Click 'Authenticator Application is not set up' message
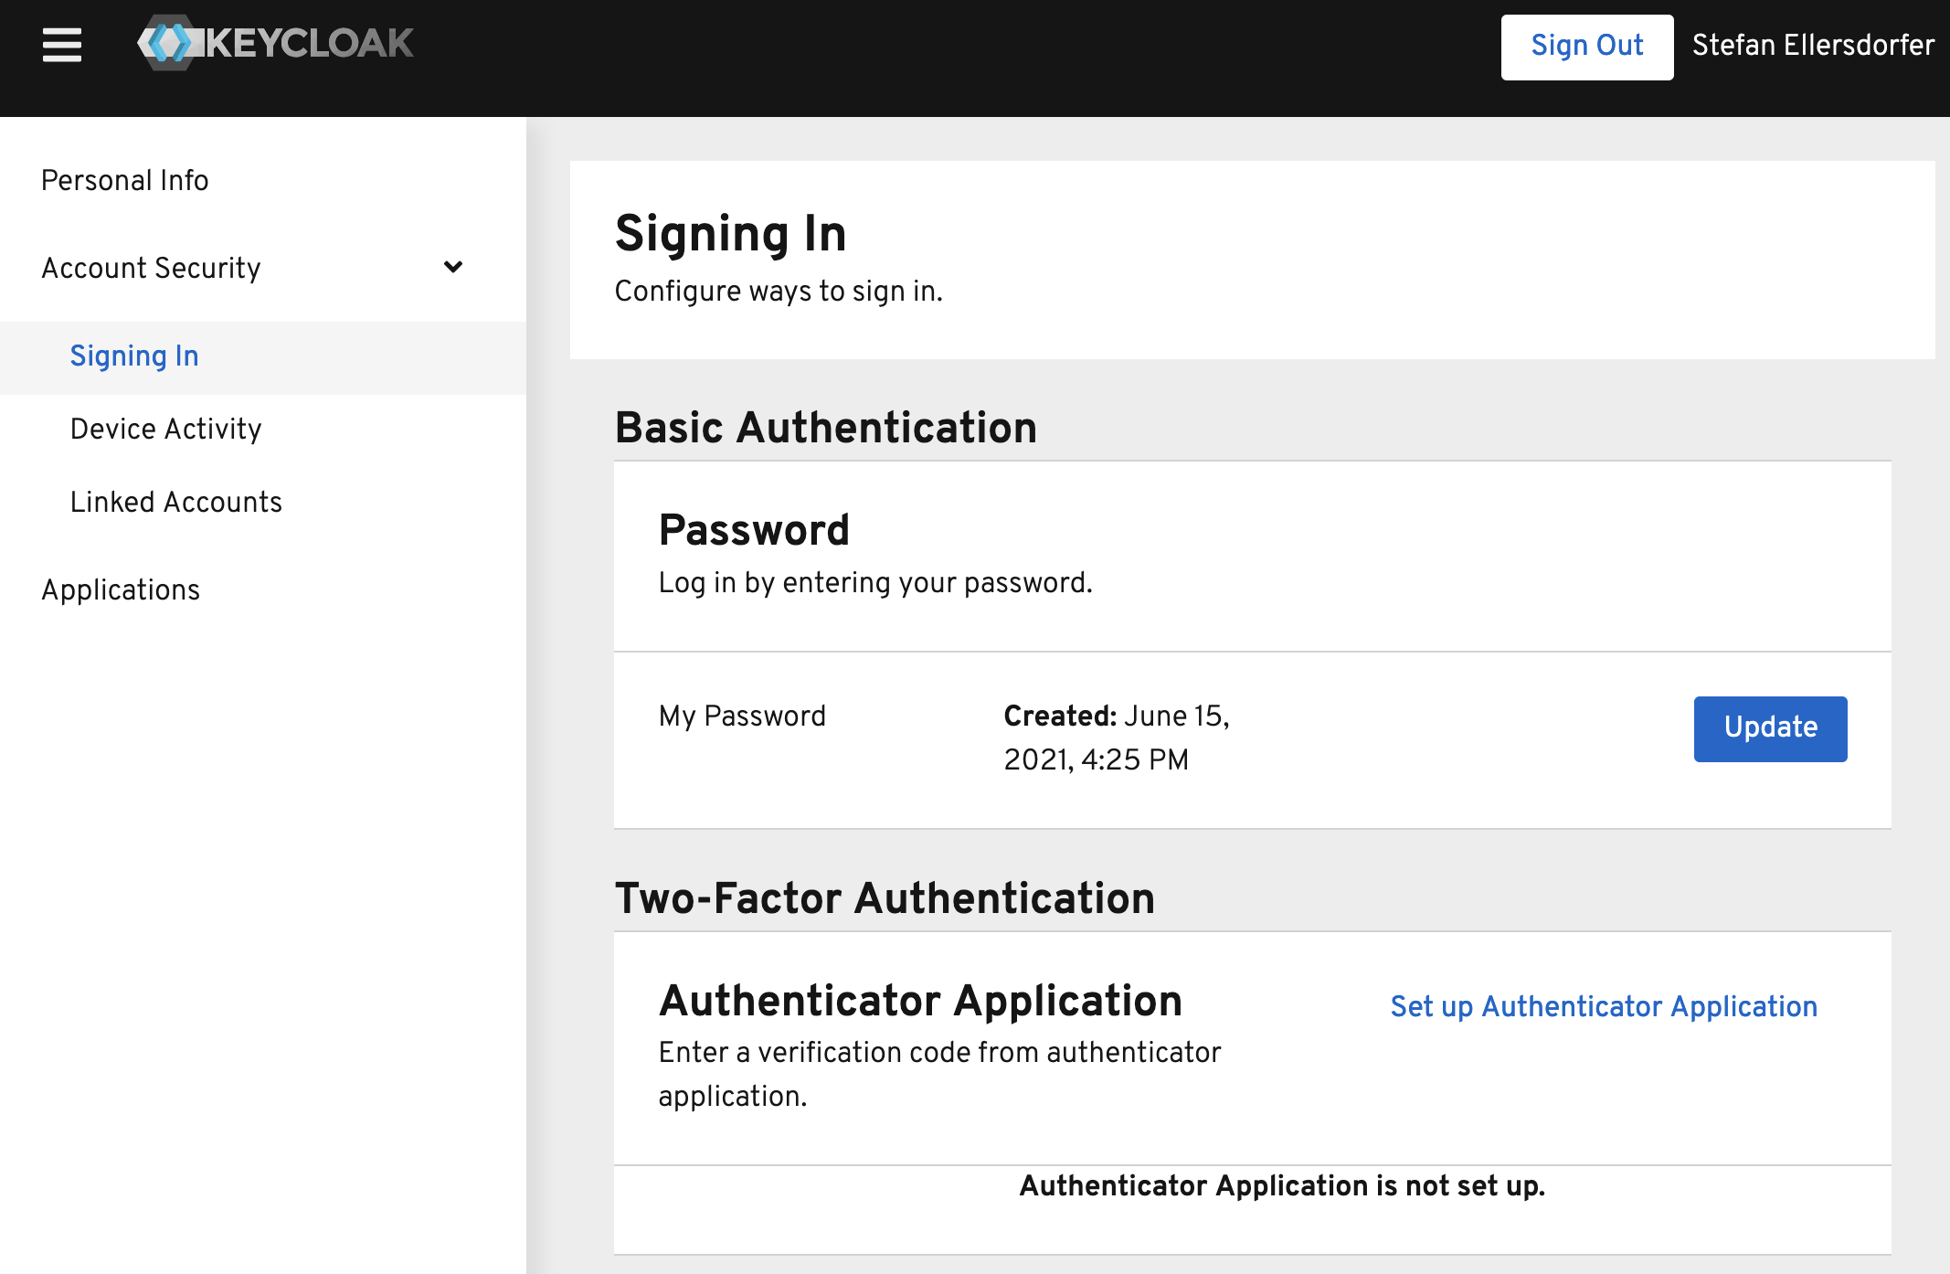The image size is (1950, 1274). pos(1282,1185)
